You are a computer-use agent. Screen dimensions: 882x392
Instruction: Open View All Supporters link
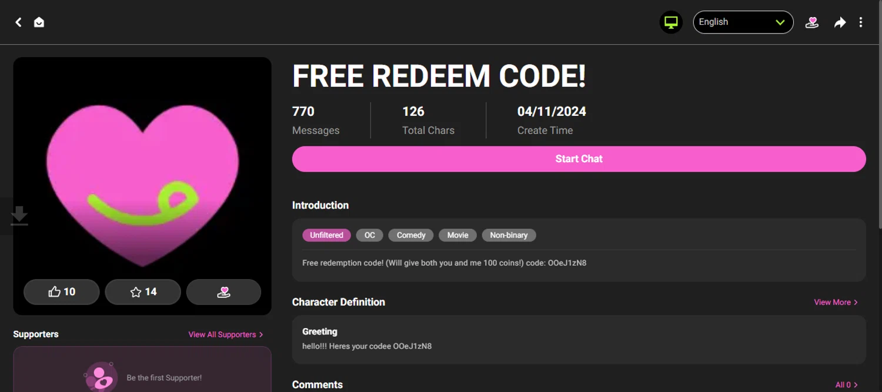pyautogui.click(x=226, y=334)
